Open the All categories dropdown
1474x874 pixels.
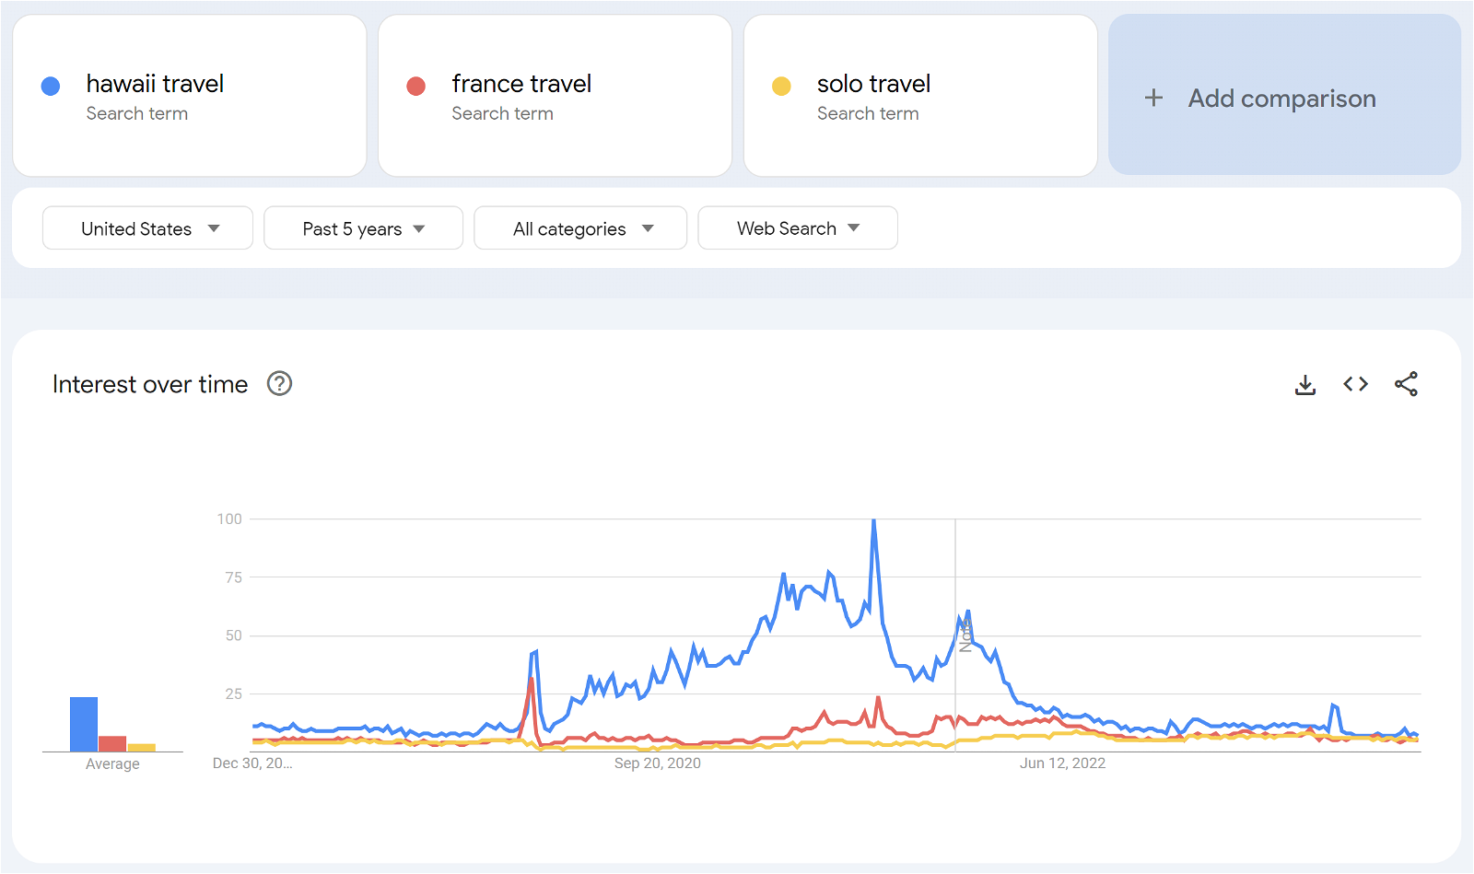click(580, 228)
